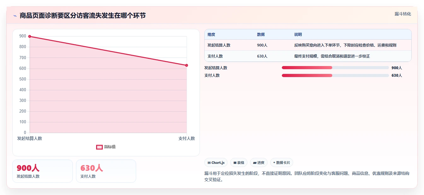
Task: Click the 说明 column header
Action: 298,35
